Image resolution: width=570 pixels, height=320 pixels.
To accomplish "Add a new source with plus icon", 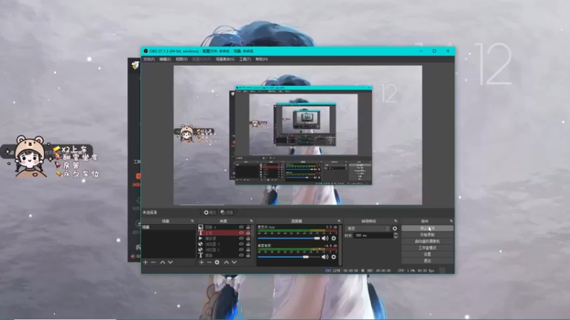I will pos(202,262).
